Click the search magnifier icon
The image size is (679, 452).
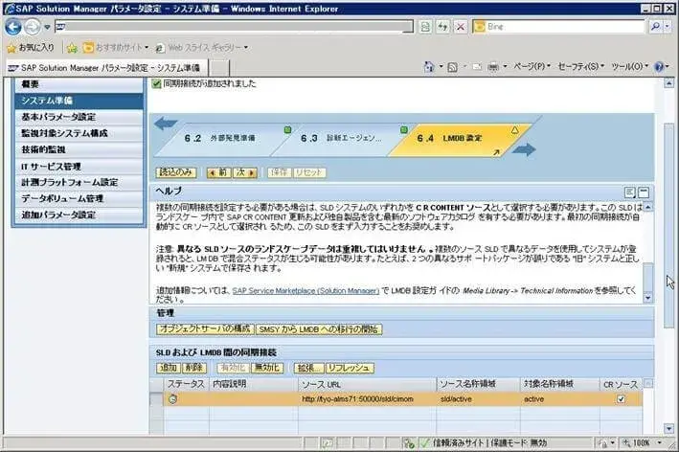pyautogui.click(x=655, y=27)
